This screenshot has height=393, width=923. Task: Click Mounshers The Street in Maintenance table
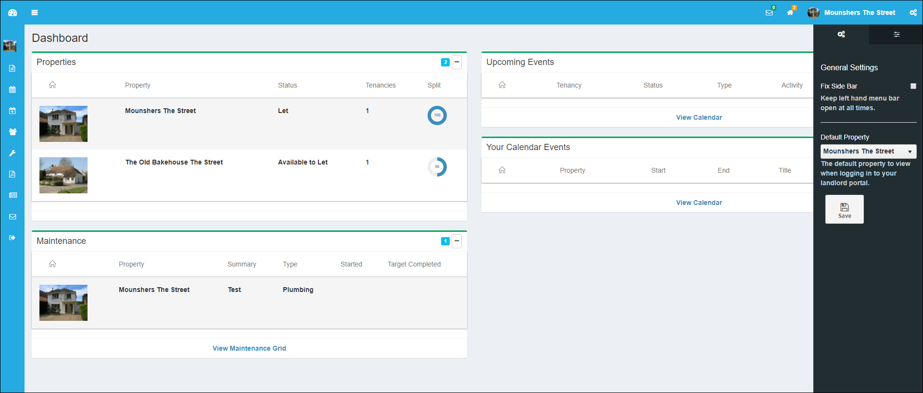point(154,290)
